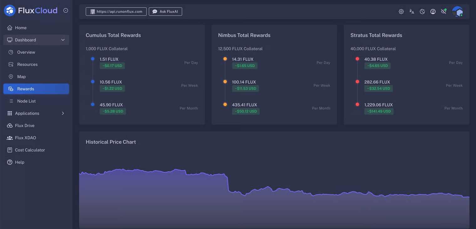476x229 pixels.
Task: Open the Map location pin item
Action: [21, 77]
